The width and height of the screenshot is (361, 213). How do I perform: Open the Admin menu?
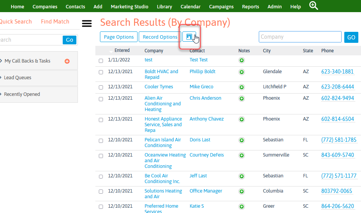[x=274, y=7]
